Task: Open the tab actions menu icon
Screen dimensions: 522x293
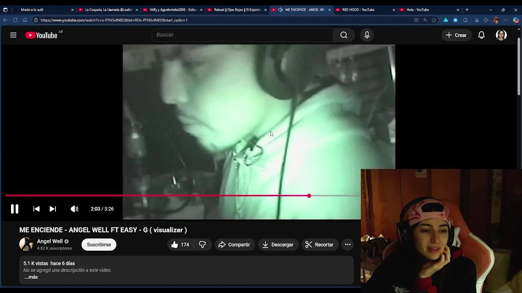Action: pos(5,10)
